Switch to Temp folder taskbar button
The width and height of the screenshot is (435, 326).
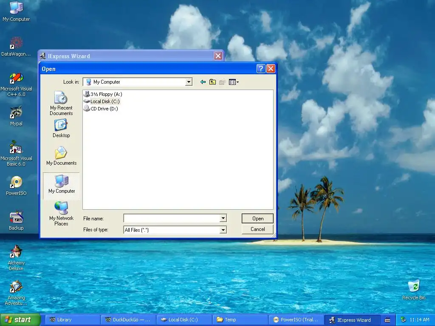[240, 320]
